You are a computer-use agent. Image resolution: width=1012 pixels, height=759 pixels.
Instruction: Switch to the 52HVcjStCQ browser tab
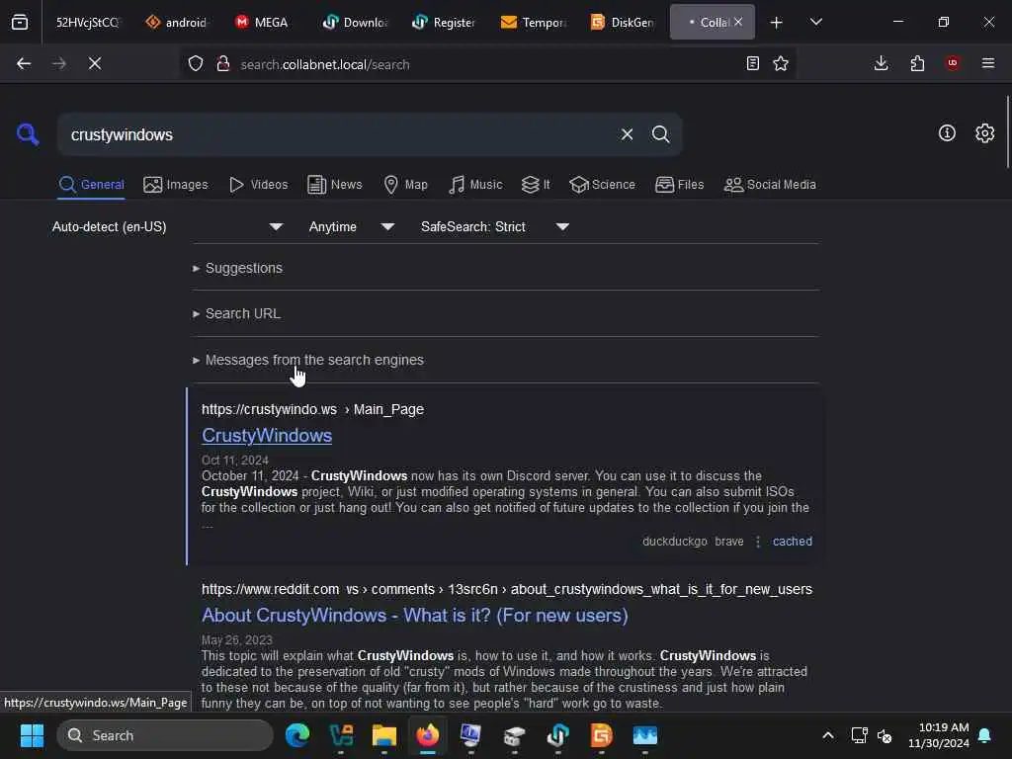[x=87, y=23]
